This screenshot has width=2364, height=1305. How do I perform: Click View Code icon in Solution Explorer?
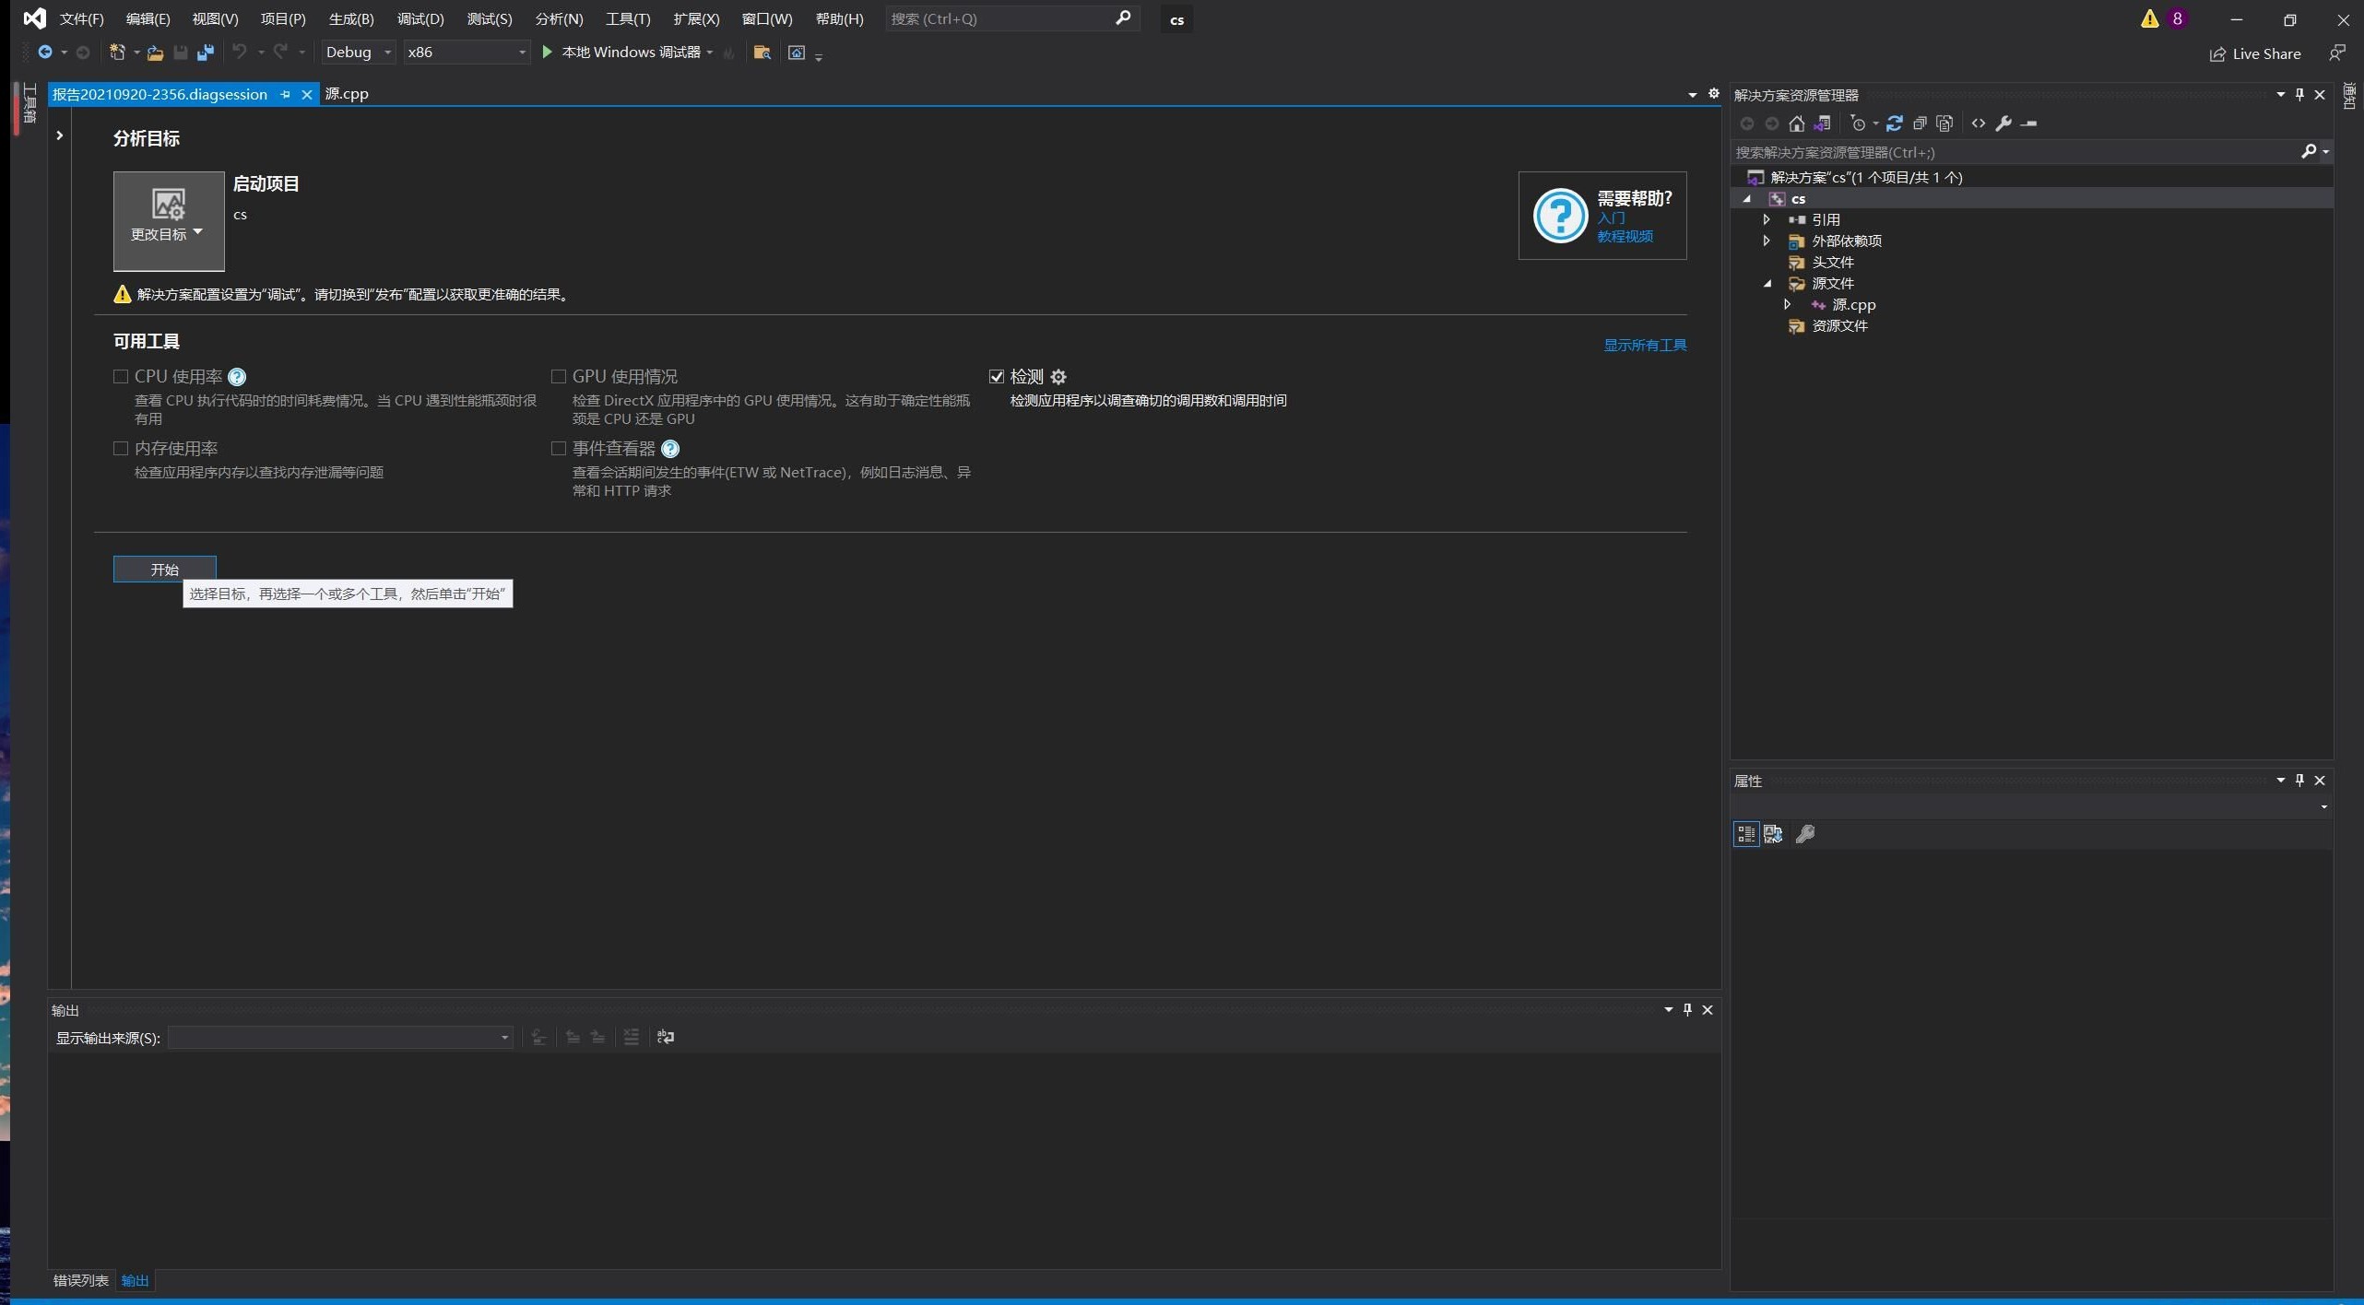tap(1979, 123)
